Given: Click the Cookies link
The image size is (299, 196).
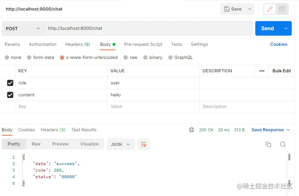Looking at the screenshot, I should pos(279,44).
